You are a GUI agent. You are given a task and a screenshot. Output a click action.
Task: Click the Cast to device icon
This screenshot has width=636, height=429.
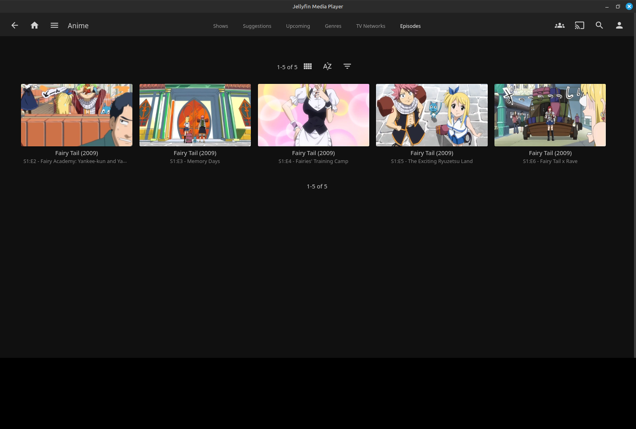pyautogui.click(x=580, y=25)
